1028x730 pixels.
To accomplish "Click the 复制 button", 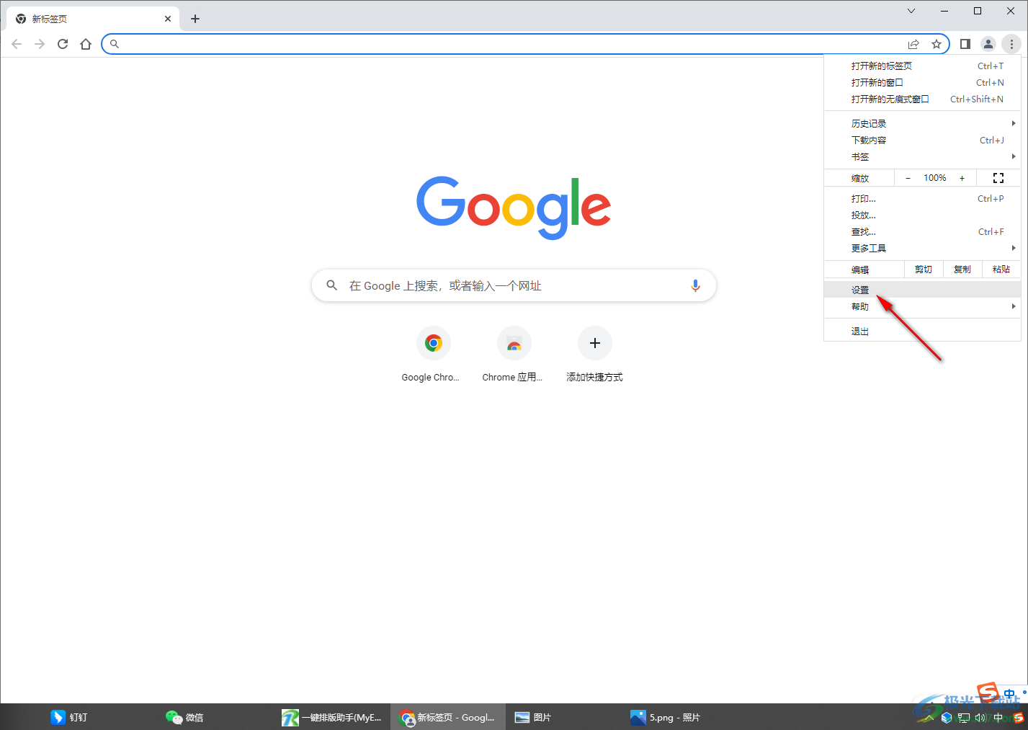I will pos(962,270).
